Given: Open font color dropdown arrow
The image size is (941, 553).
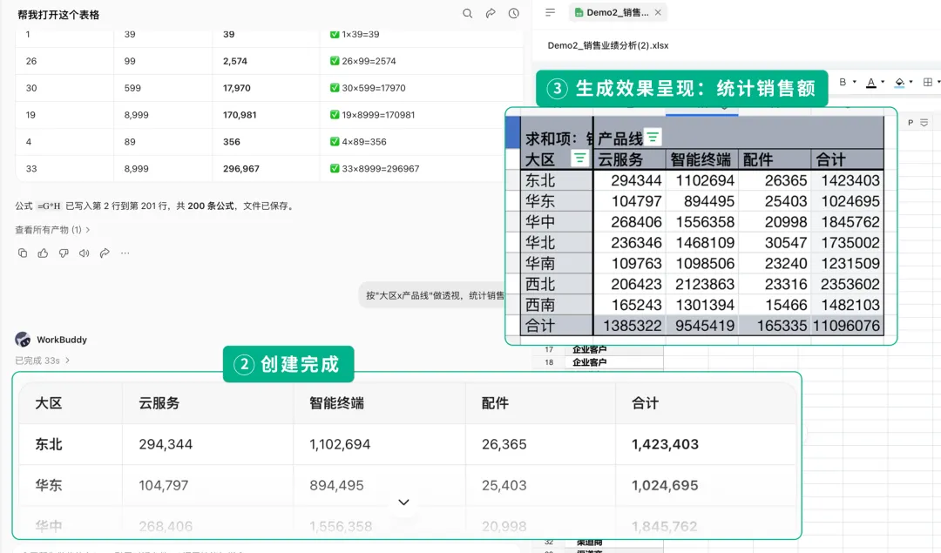Looking at the screenshot, I should coord(882,82).
